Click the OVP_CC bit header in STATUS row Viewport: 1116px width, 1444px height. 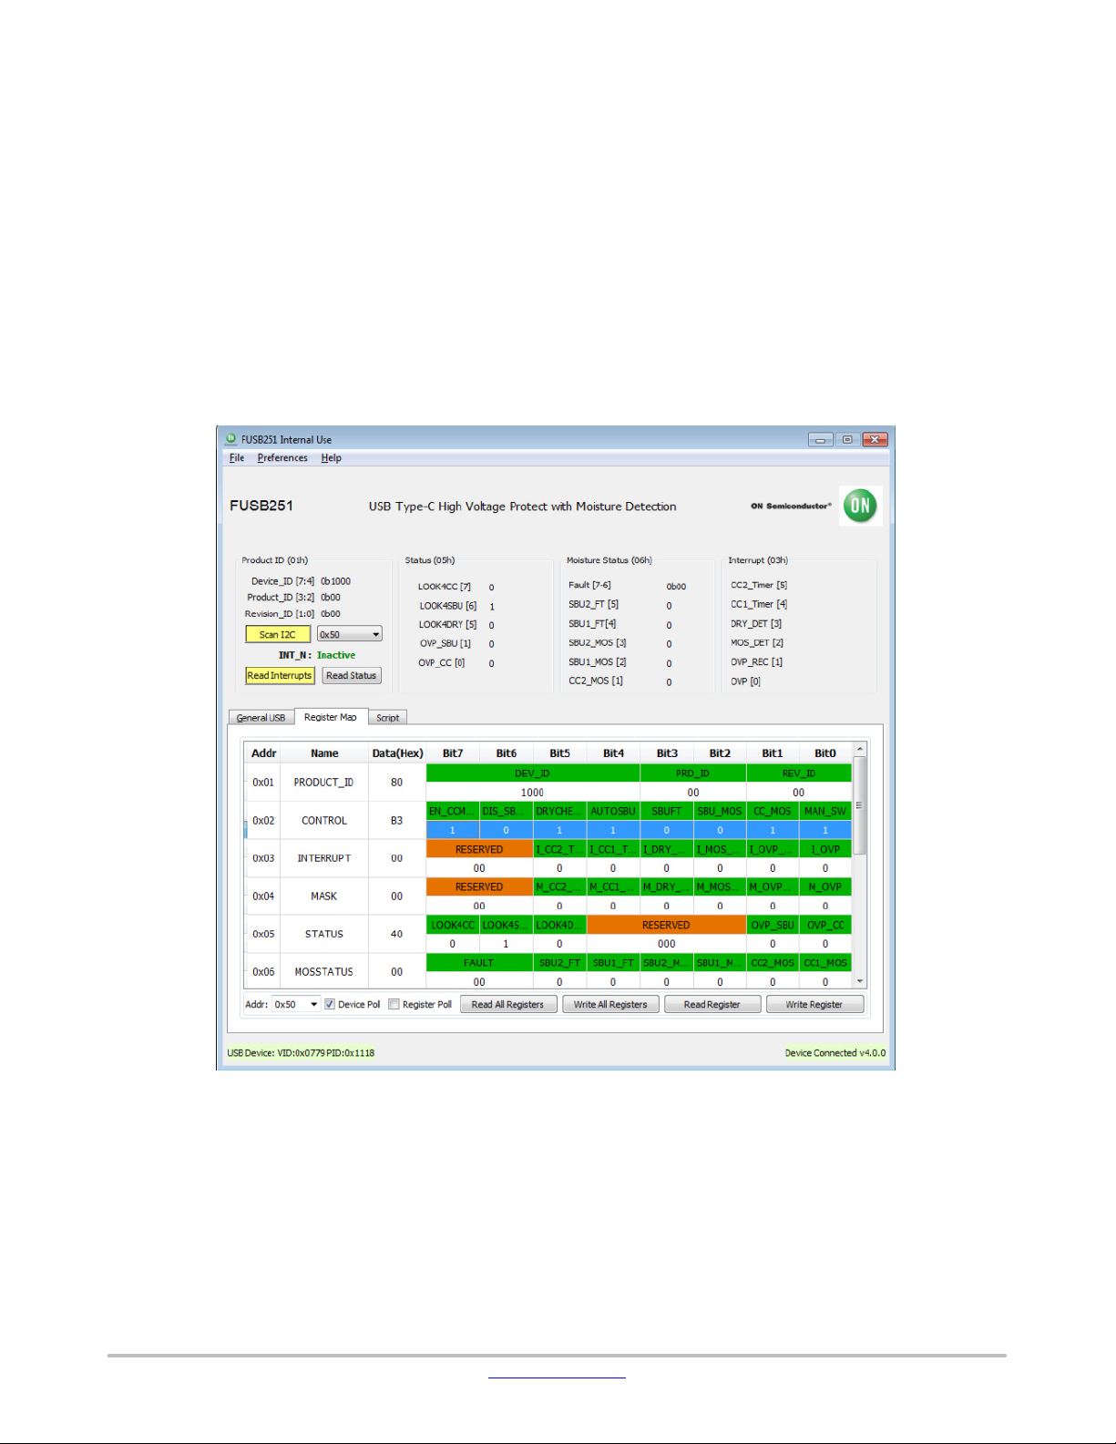(x=825, y=925)
